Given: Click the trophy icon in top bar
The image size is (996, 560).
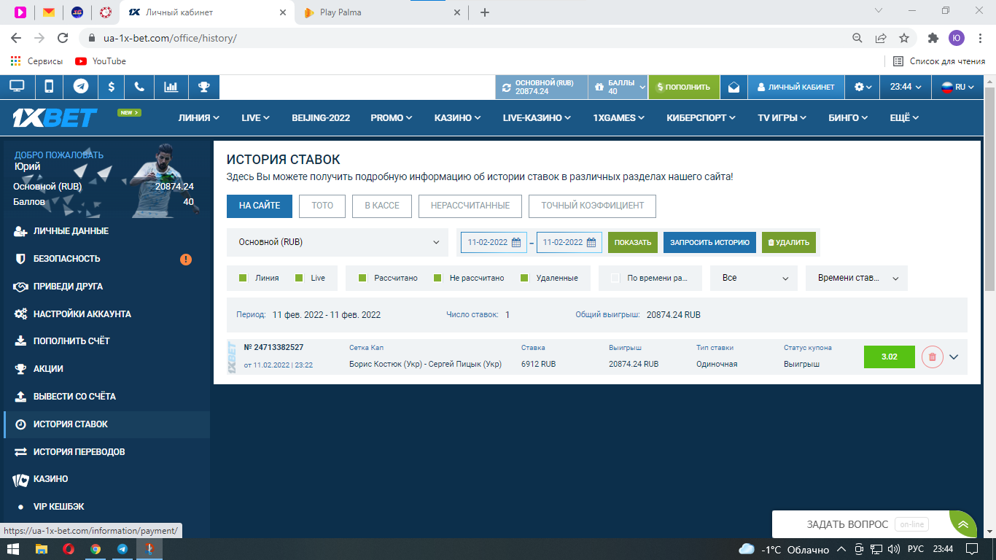Looking at the screenshot, I should [x=203, y=87].
